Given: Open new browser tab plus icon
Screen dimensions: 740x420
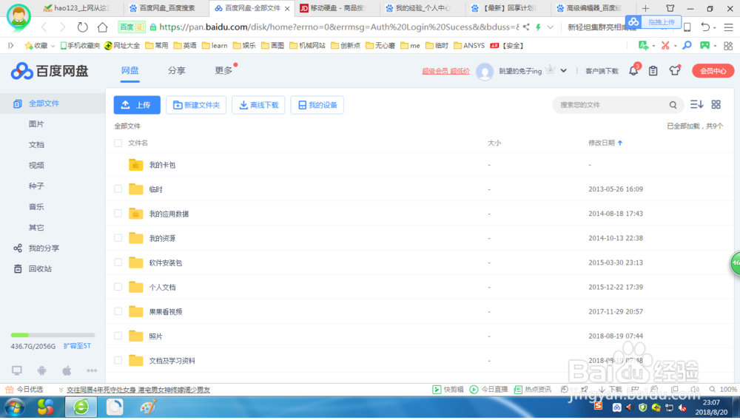Looking at the screenshot, I should [x=645, y=8].
